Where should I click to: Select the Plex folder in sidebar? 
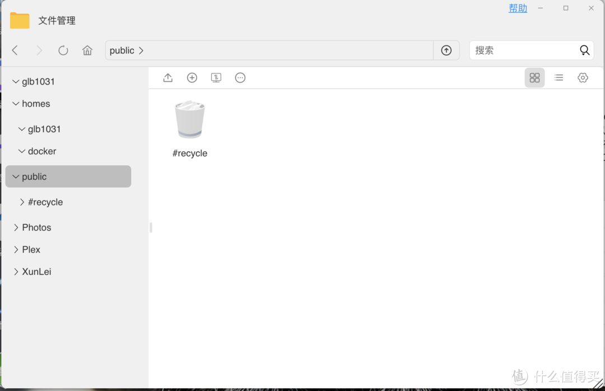(x=31, y=250)
